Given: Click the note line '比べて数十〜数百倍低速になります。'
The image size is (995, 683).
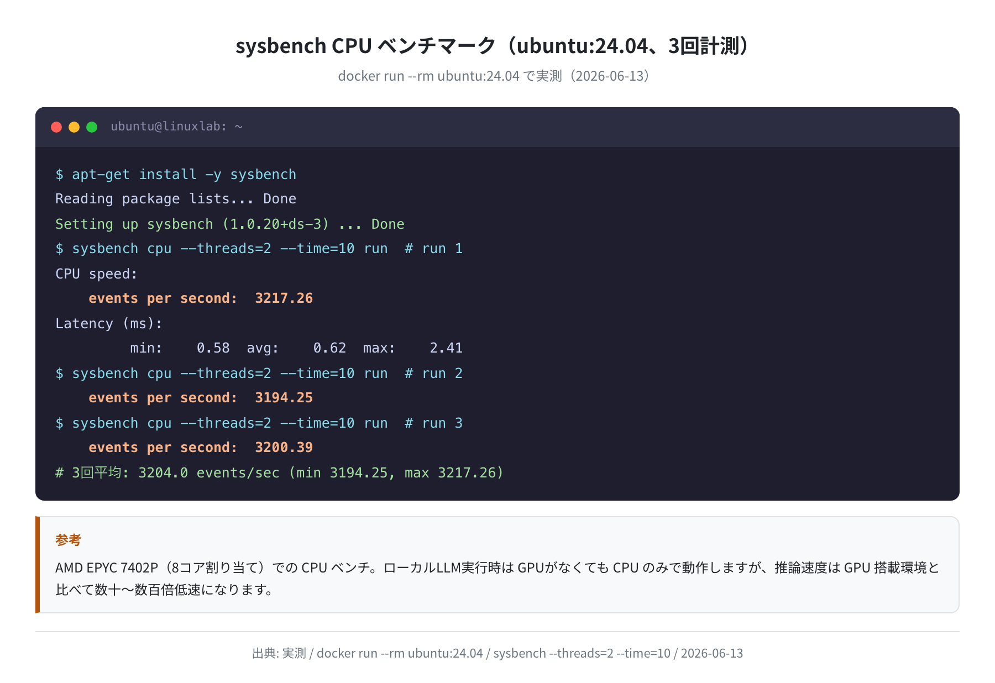Looking at the screenshot, I should click(x=165, y=590).
